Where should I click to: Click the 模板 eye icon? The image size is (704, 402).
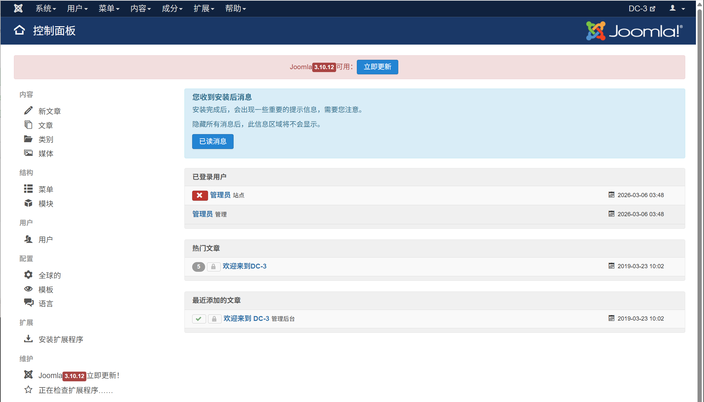tap(28, 289)
